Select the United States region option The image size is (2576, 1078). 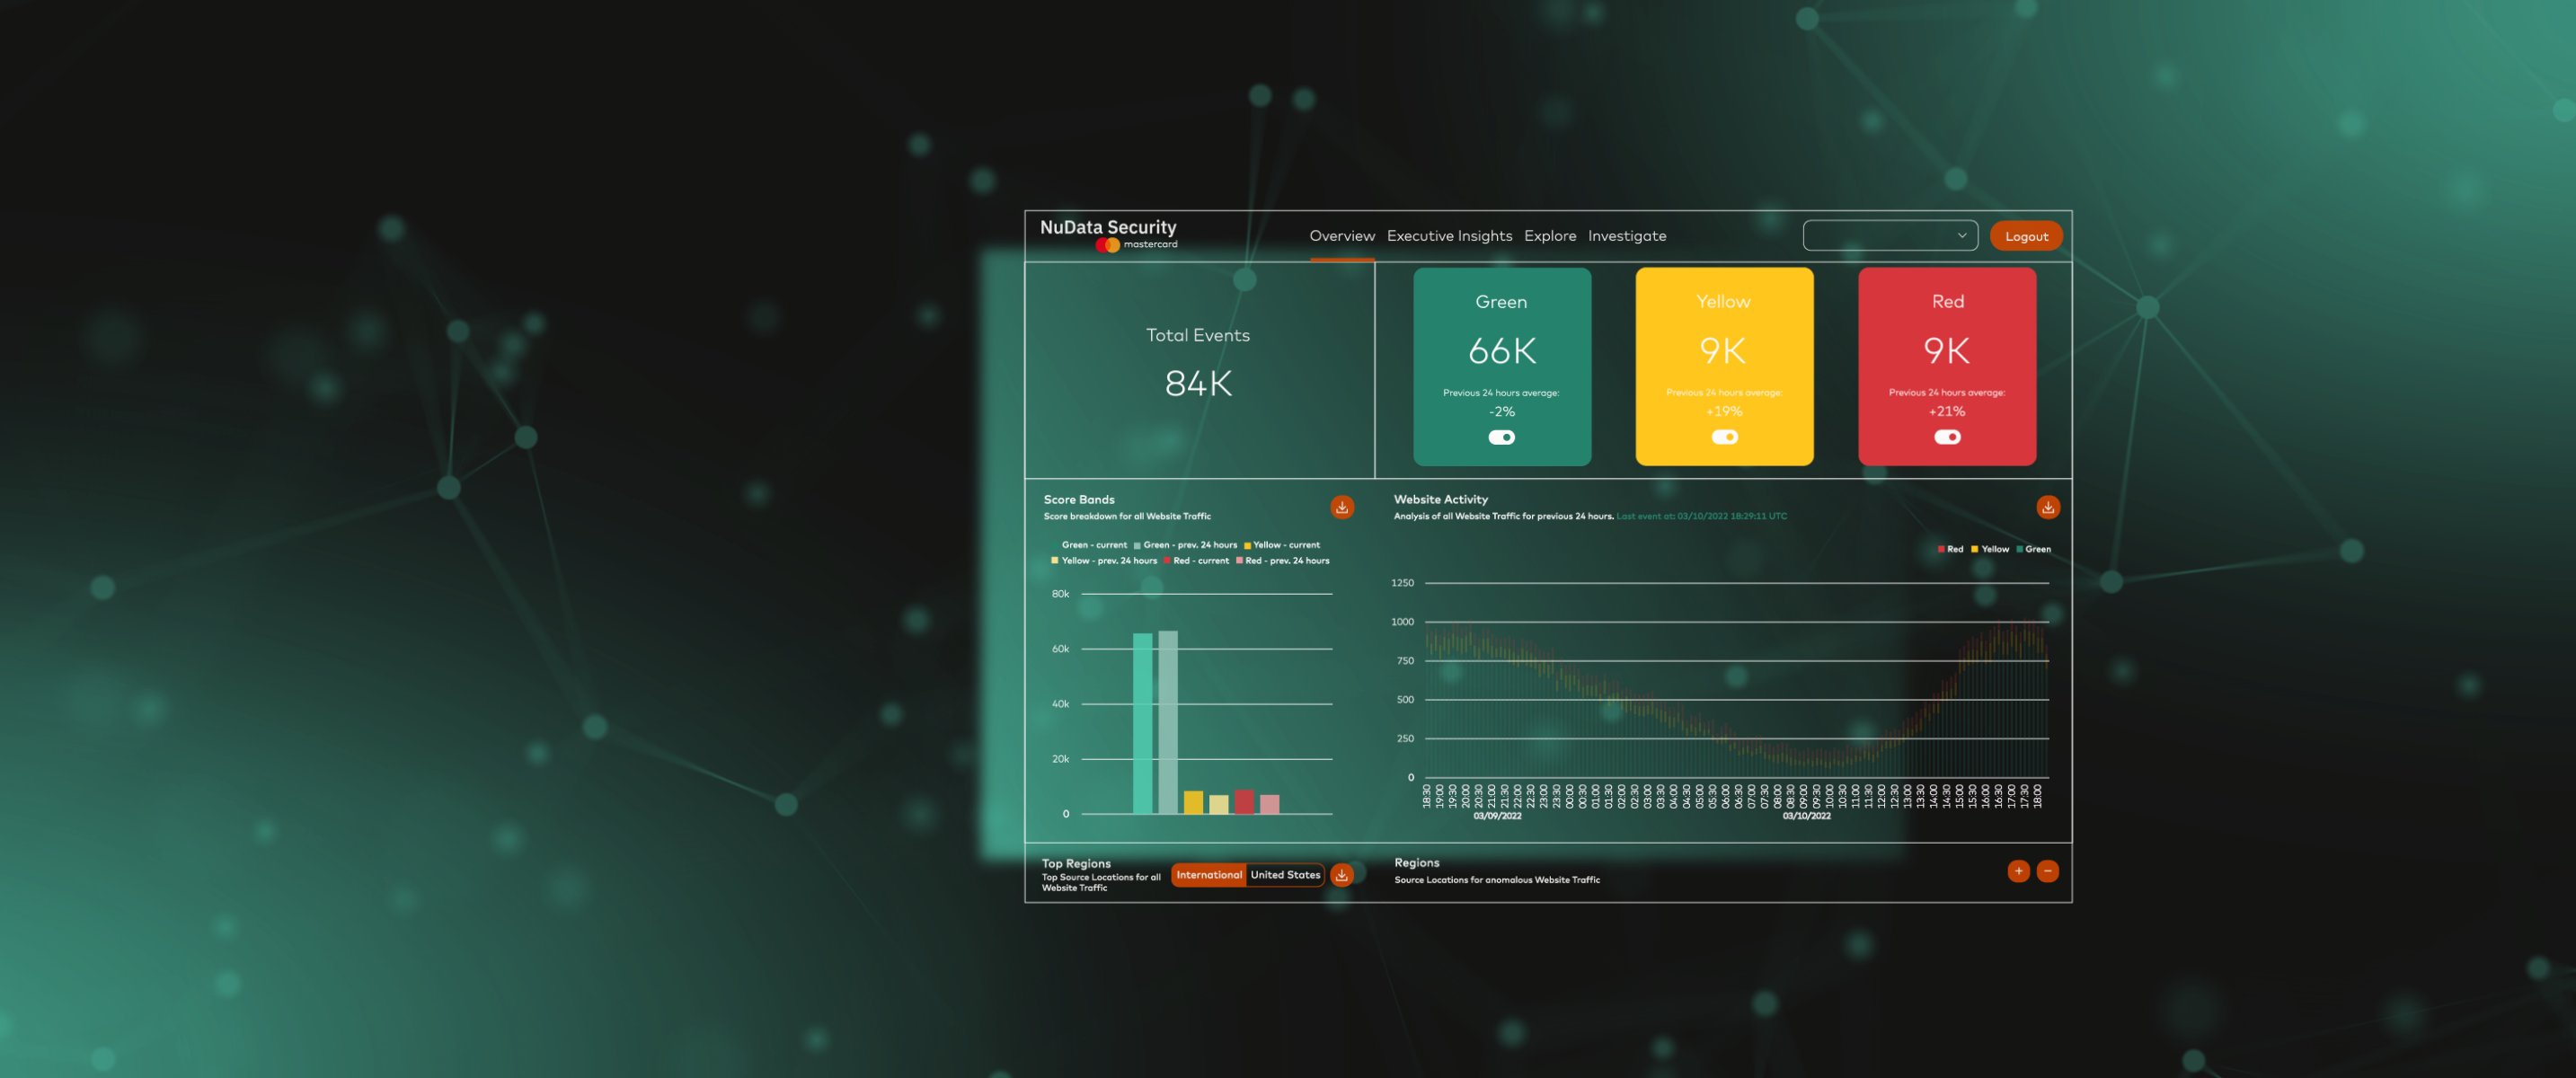1285,875
